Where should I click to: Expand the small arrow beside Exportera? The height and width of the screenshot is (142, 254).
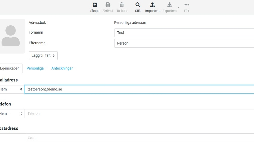point(178,7)
